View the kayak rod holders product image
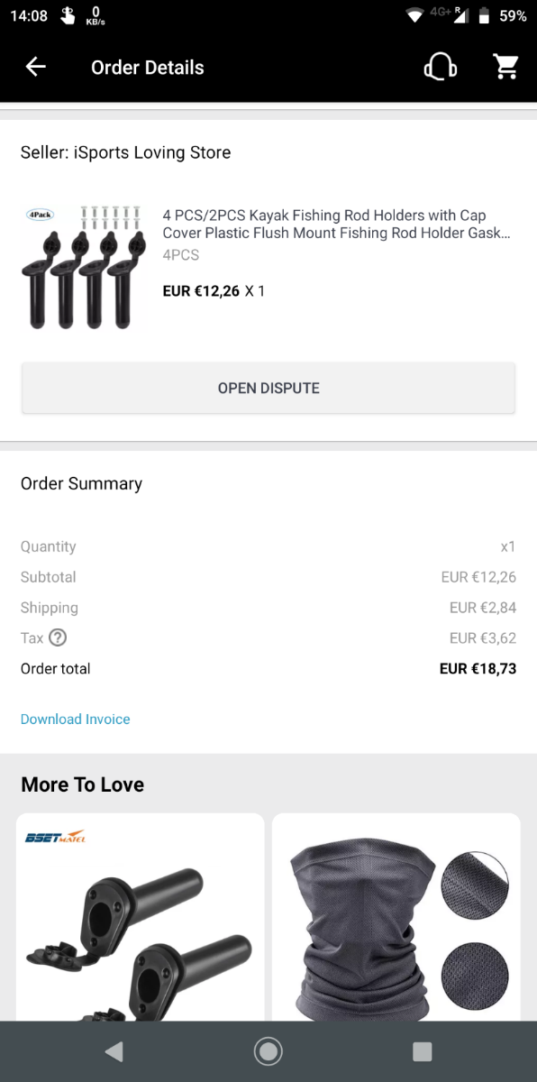 click(83, 266)
